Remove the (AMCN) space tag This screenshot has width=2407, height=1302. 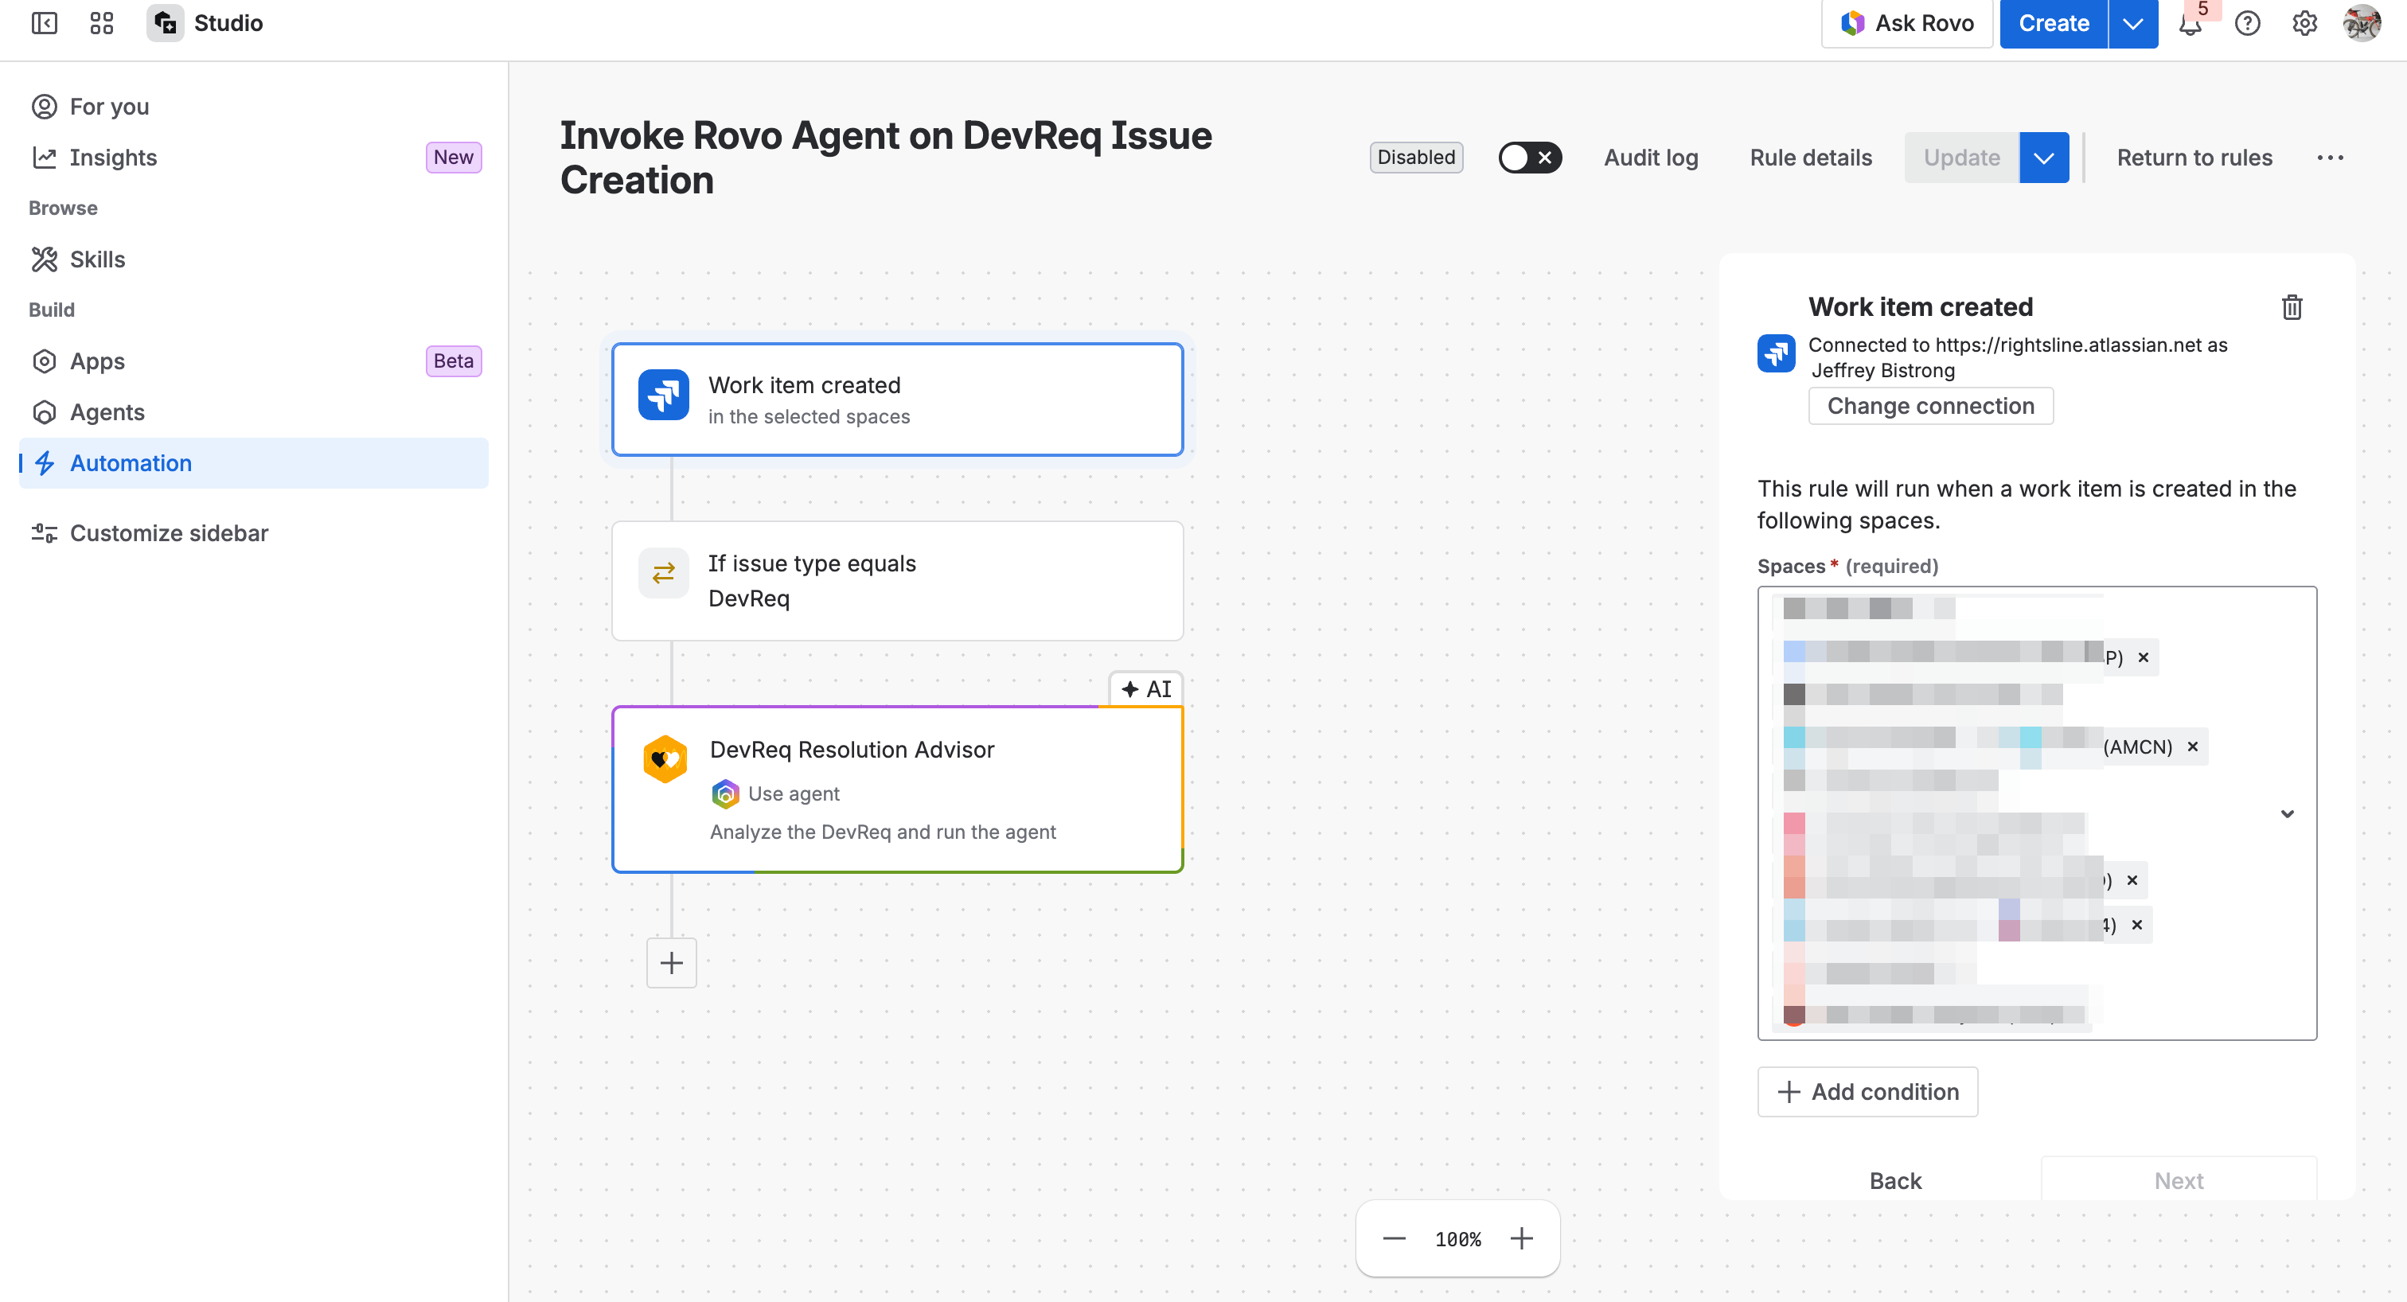coord(2192,747)
